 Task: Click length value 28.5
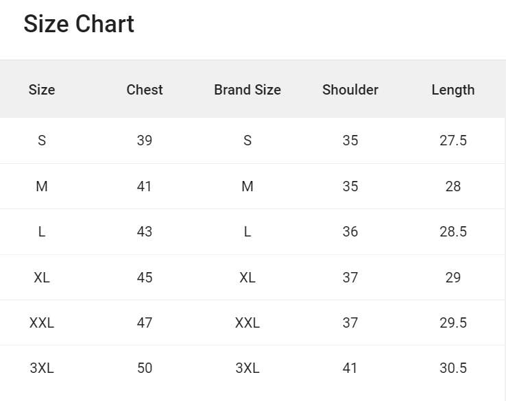[x=453, y=232]
